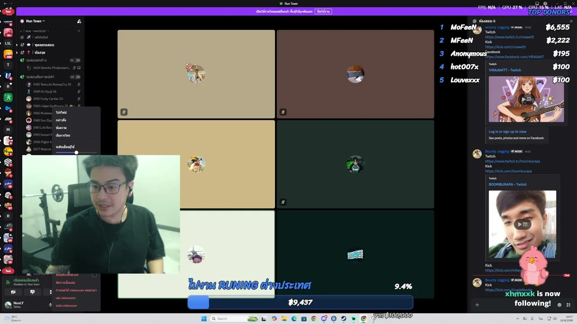
Task: Open the Run Town server dropdown menu
Action: click(35, 21)
